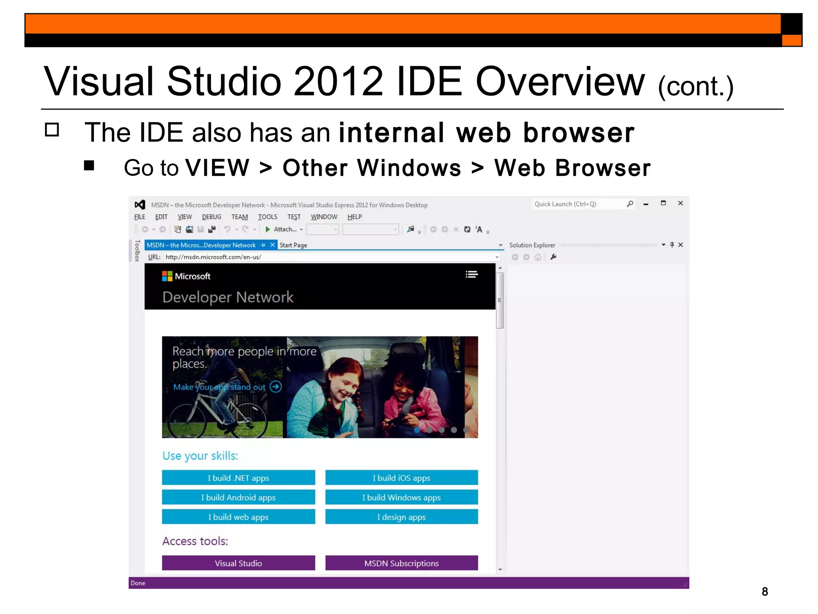818x614 pixels.
Task: Open the TEAM menu
Action: [240, 217]
